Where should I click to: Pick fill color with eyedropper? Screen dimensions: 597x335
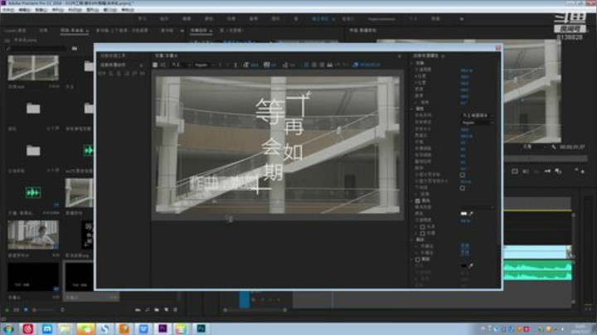point(471,214)
